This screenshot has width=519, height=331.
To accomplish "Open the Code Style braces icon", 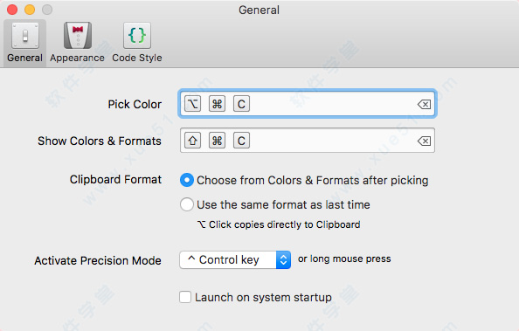I will tap(137, 36).
